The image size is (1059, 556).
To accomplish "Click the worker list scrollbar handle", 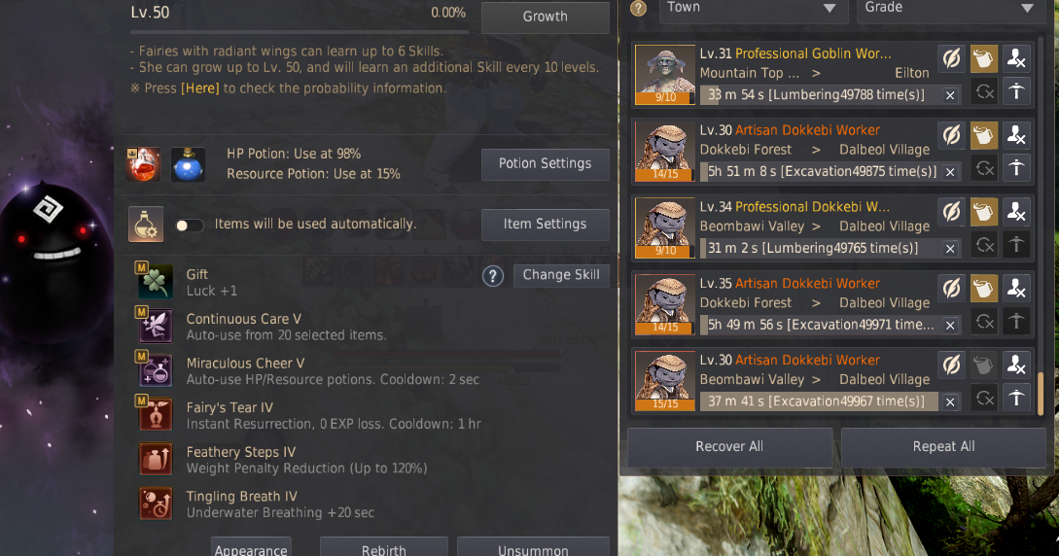I will pyautogui.click(x=1041, y=392).
